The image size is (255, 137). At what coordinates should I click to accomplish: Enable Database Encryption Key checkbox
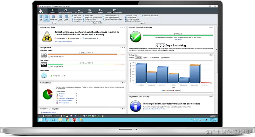coord(104,16)
